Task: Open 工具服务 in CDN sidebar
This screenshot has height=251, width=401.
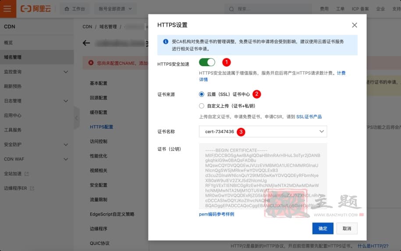Action: click(x=13, y=130)
